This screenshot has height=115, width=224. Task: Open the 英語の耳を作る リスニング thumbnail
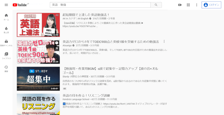point(38,104)
